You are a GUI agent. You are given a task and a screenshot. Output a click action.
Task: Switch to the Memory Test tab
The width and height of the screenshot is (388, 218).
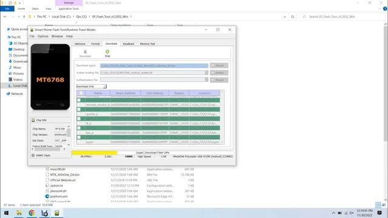point(147,44)
